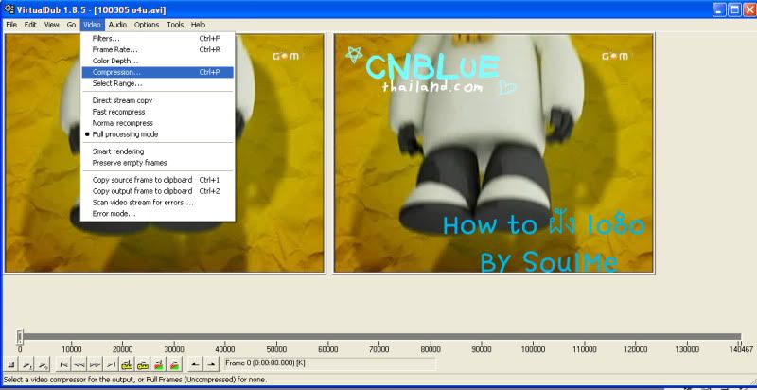This screenshot has width=757, height=390.
Task: Choose Select Range... menu entry
Action: tap(157, 83)
